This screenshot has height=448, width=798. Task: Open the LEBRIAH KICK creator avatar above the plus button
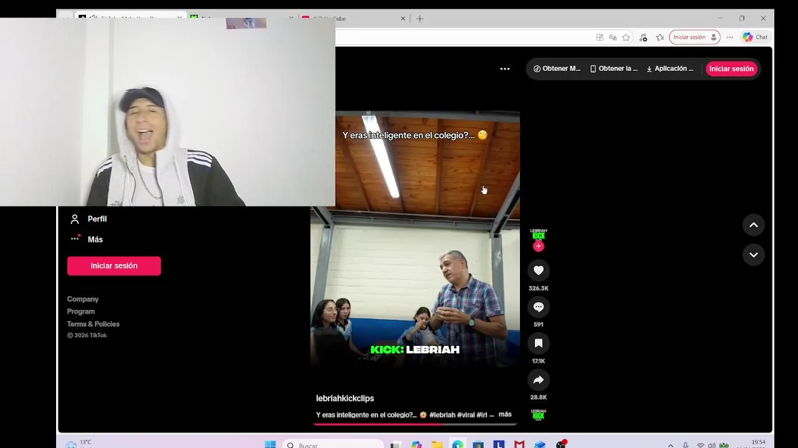tap(539, 235)
